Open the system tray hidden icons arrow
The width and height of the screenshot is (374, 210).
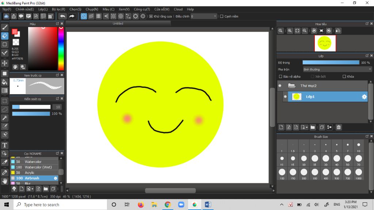click(282, 205)
